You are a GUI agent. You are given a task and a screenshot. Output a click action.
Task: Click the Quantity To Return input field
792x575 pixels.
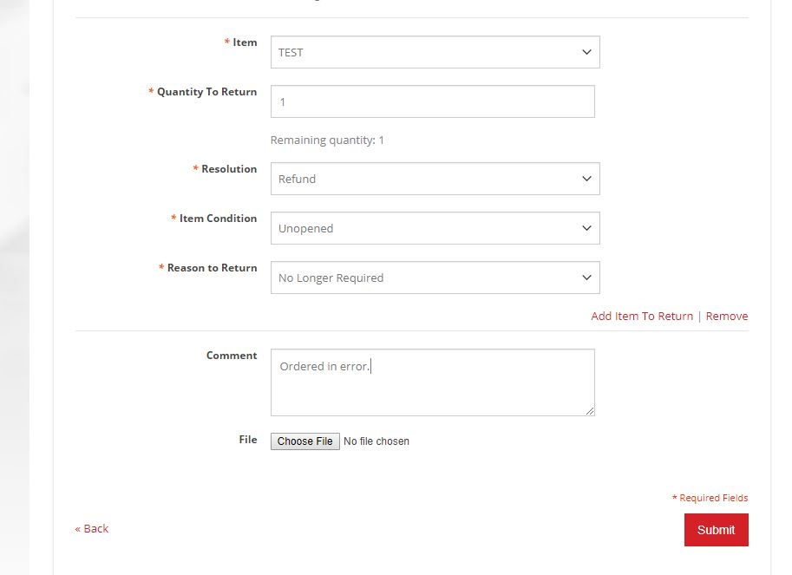click(432, 101)
